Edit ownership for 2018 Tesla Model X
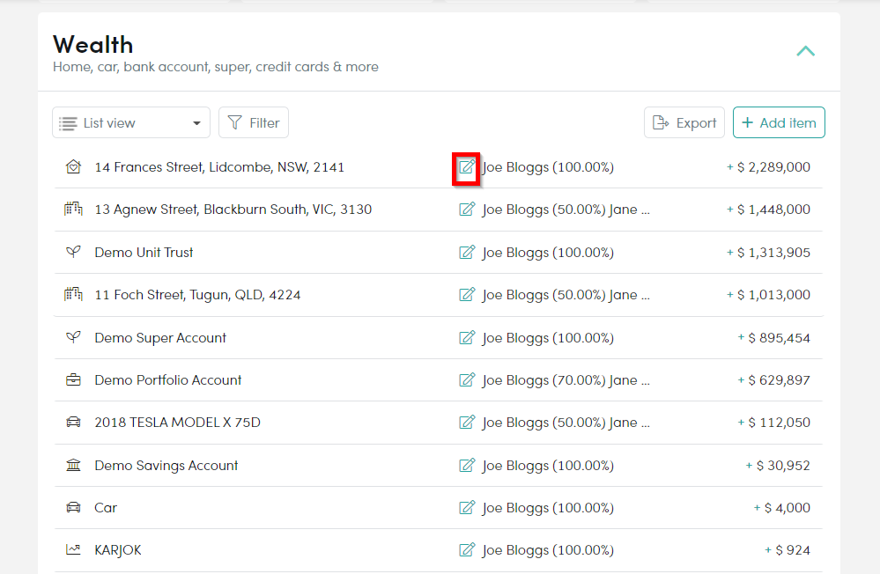 (x=467, y=422)
